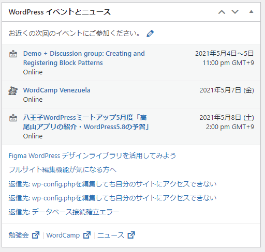This screenshot has height=252, width=265.
Task: Click the time text 2:00 pm GMT+9
Action: (230, 127)
